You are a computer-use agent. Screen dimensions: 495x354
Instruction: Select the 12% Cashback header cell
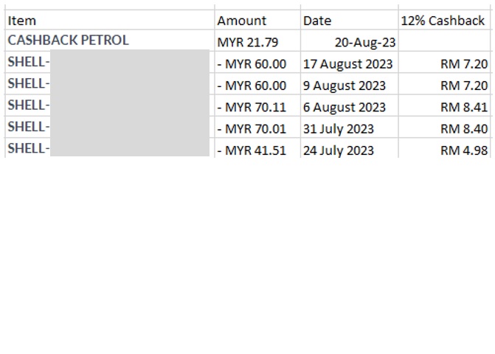(x=445, y=20)
